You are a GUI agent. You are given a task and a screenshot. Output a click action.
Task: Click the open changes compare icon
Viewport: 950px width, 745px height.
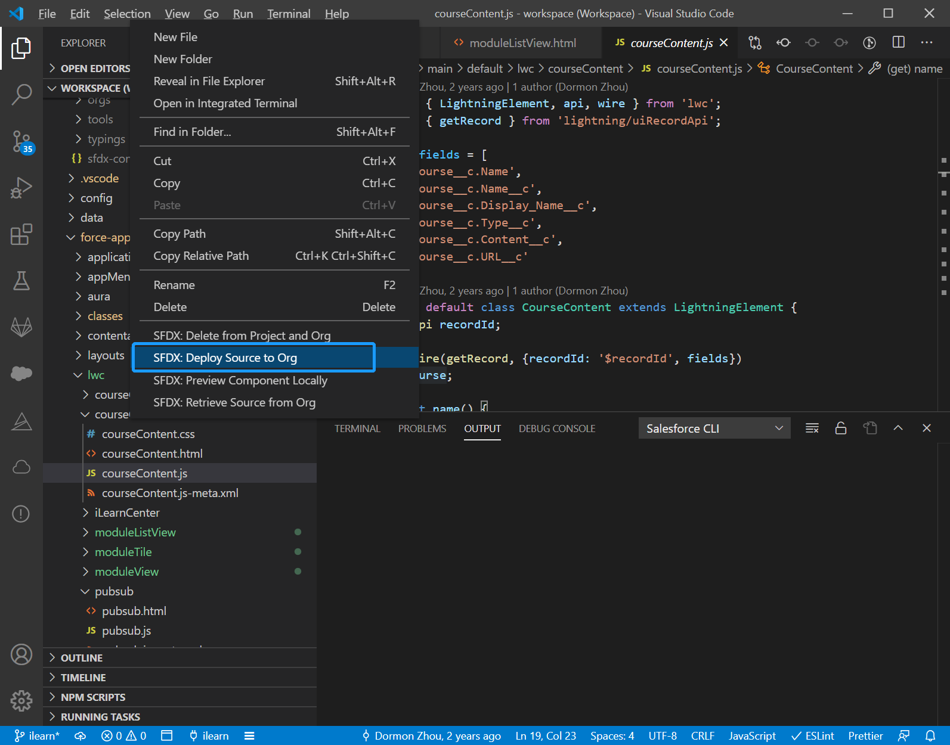[x=755, y=42]
